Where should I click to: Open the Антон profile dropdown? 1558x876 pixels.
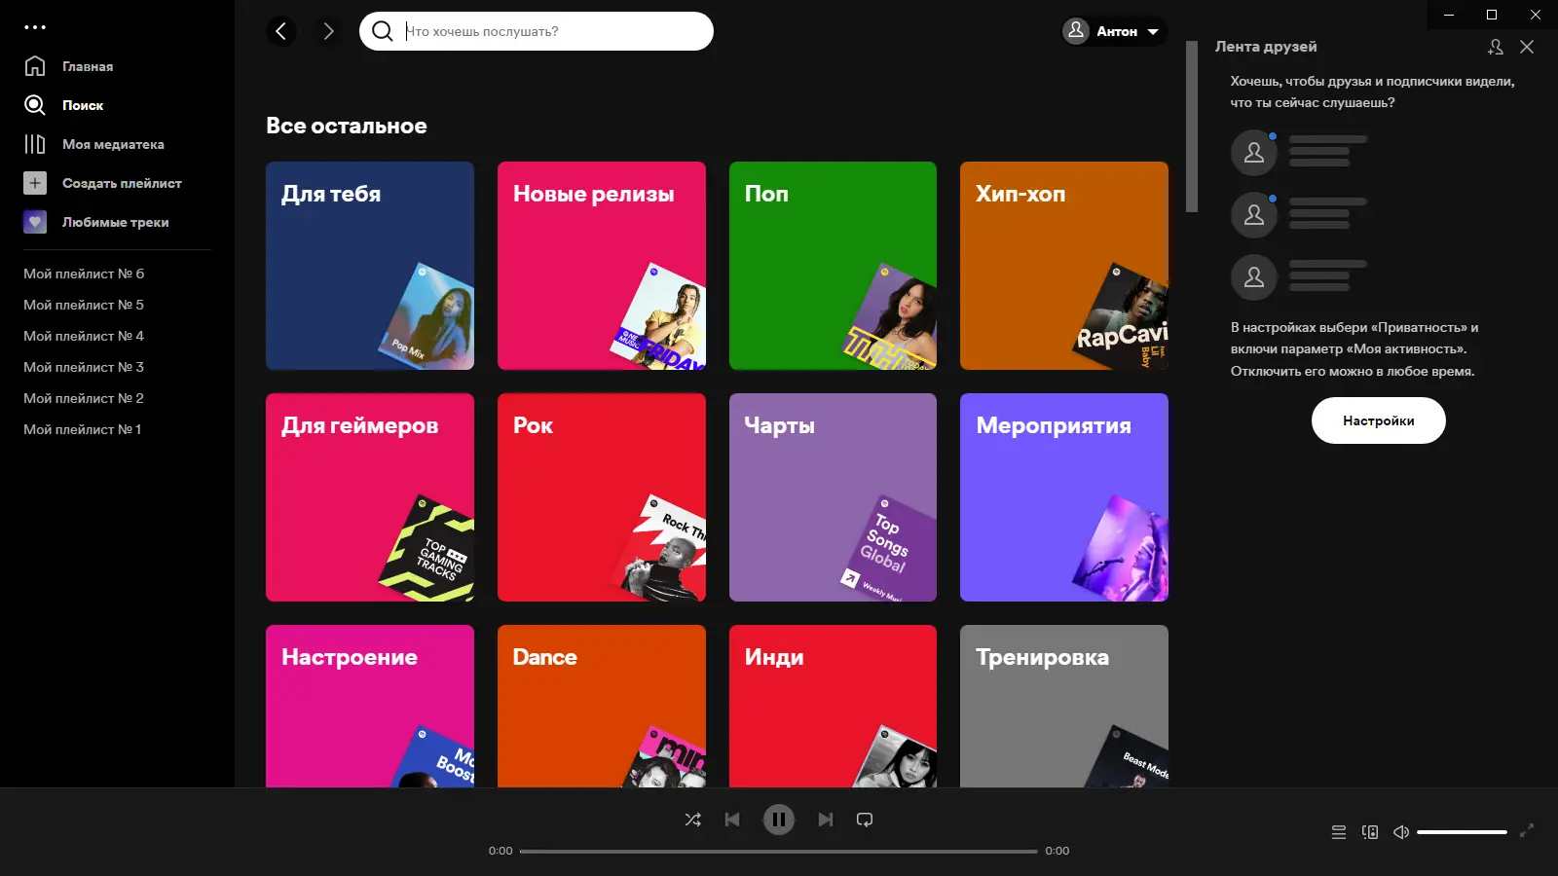(x=1114, y=31)
